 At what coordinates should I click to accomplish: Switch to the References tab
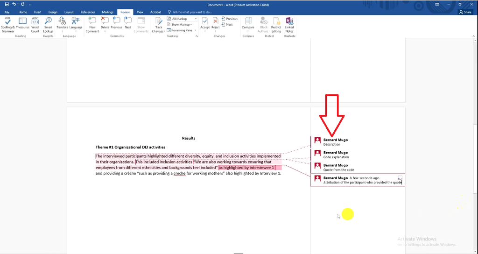point(88,12)
